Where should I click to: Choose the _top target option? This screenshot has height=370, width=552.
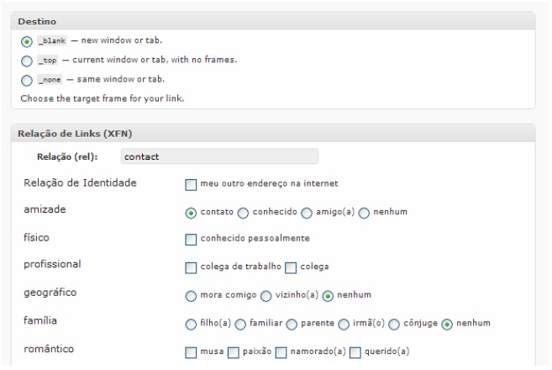coord(26,61)
